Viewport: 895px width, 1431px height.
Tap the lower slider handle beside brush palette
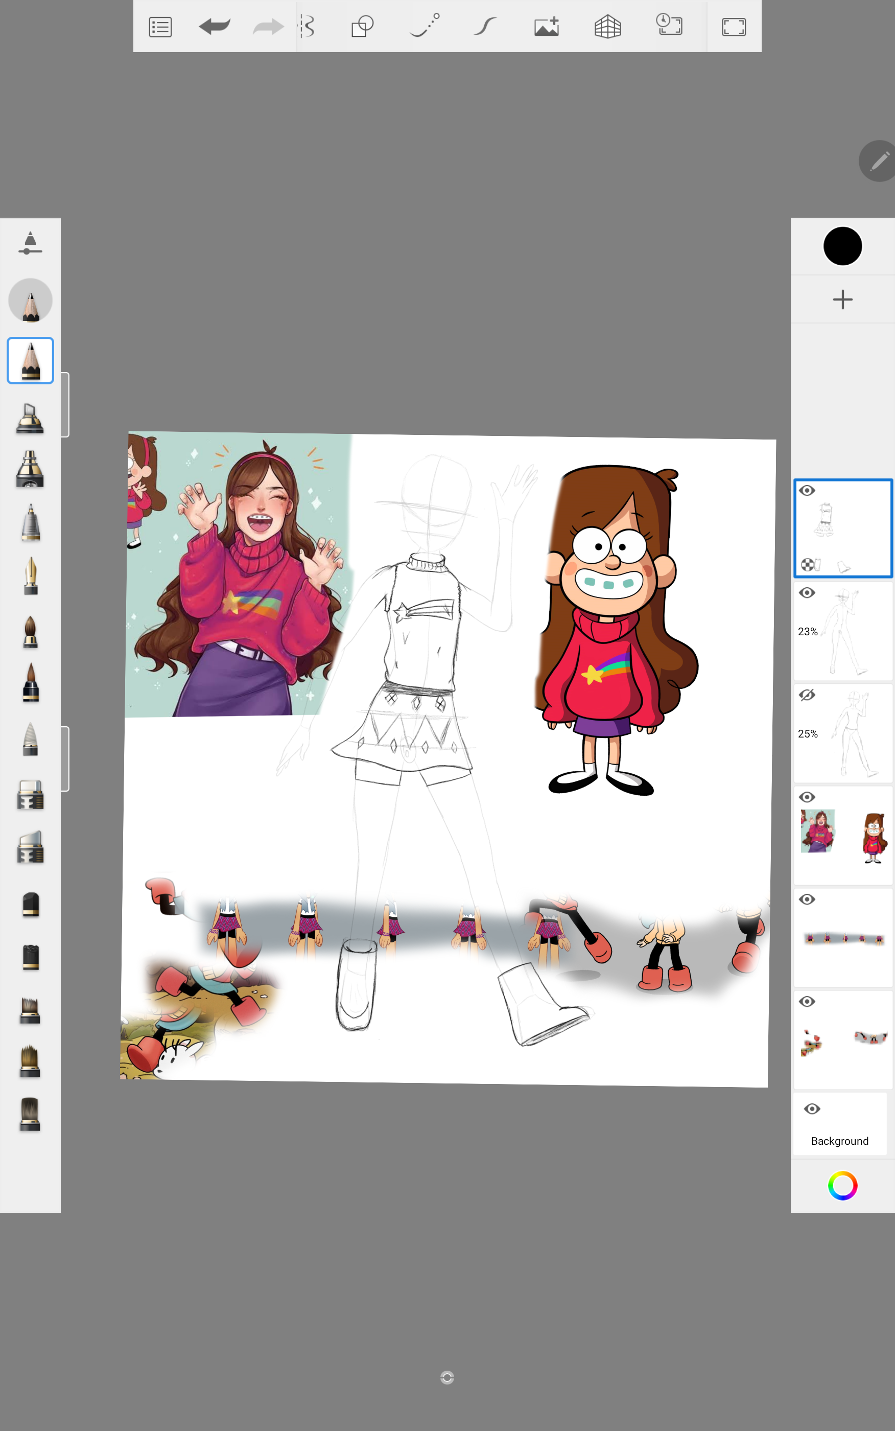(x=64, y=758)
